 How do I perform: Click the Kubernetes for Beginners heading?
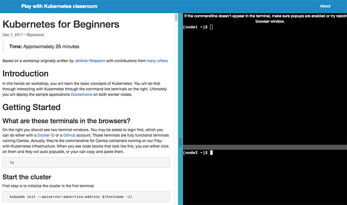click(x=61, y=24)
